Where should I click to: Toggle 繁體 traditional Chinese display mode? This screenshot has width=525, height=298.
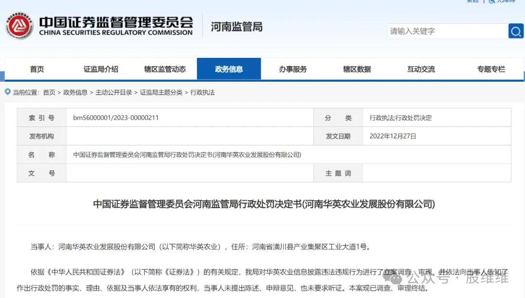tap(472, 2)
